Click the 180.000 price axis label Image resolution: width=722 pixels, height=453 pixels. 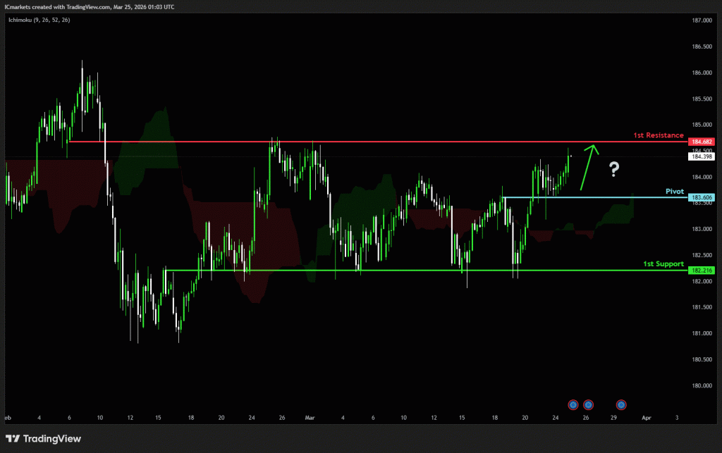click(x=700, y=385)
